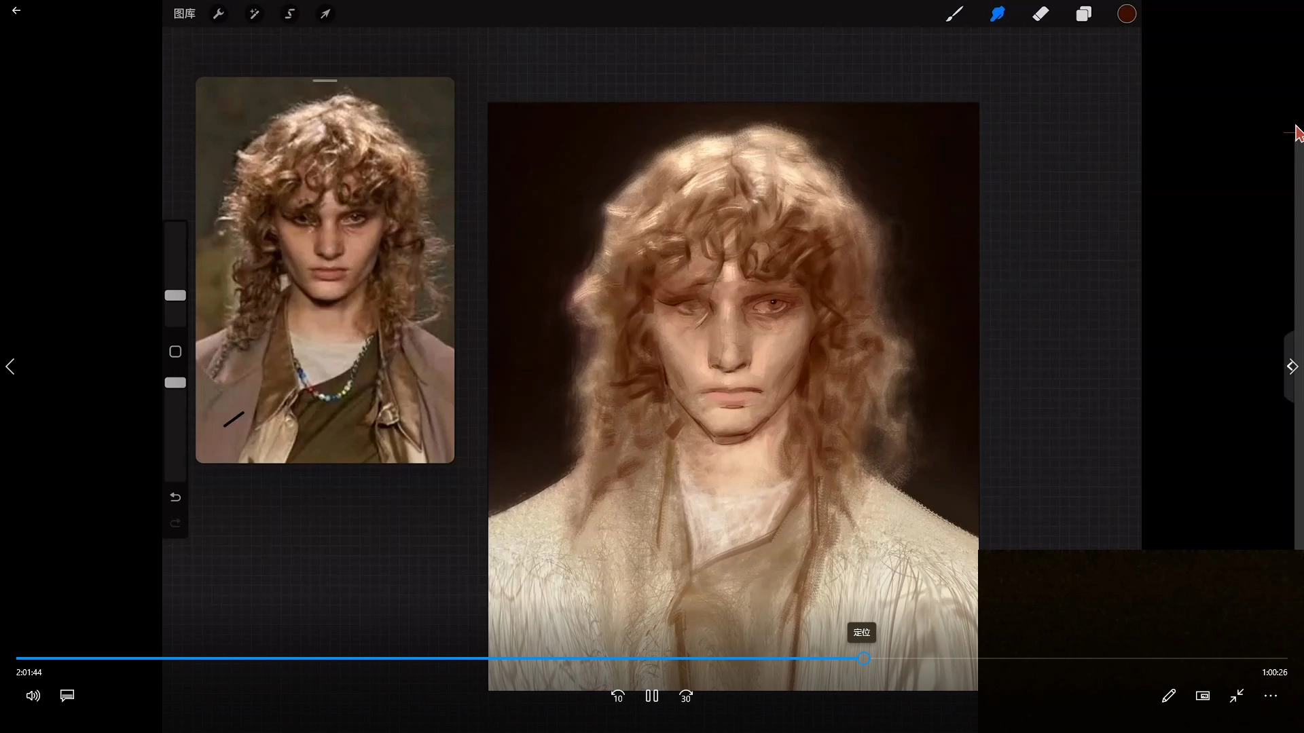Skip forward 30 seconds
The image size is (1304, 733).
tap(686, 696)
